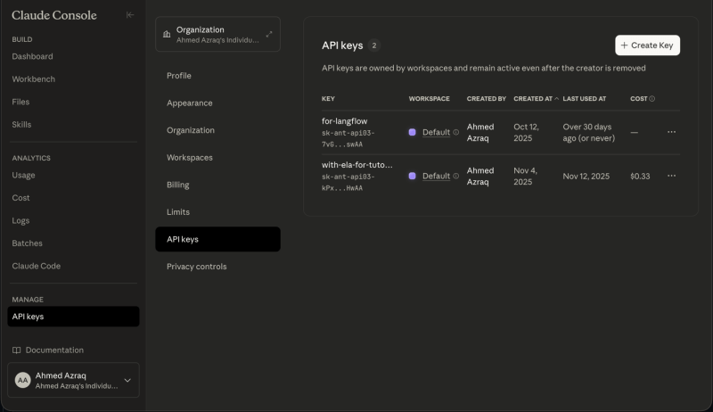Click the plus icon in Create Key
Viewport: 713px width, 412px height.
[x=625, y=45]
